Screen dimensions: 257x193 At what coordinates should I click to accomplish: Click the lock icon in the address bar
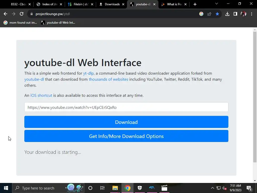pos(32,14)
